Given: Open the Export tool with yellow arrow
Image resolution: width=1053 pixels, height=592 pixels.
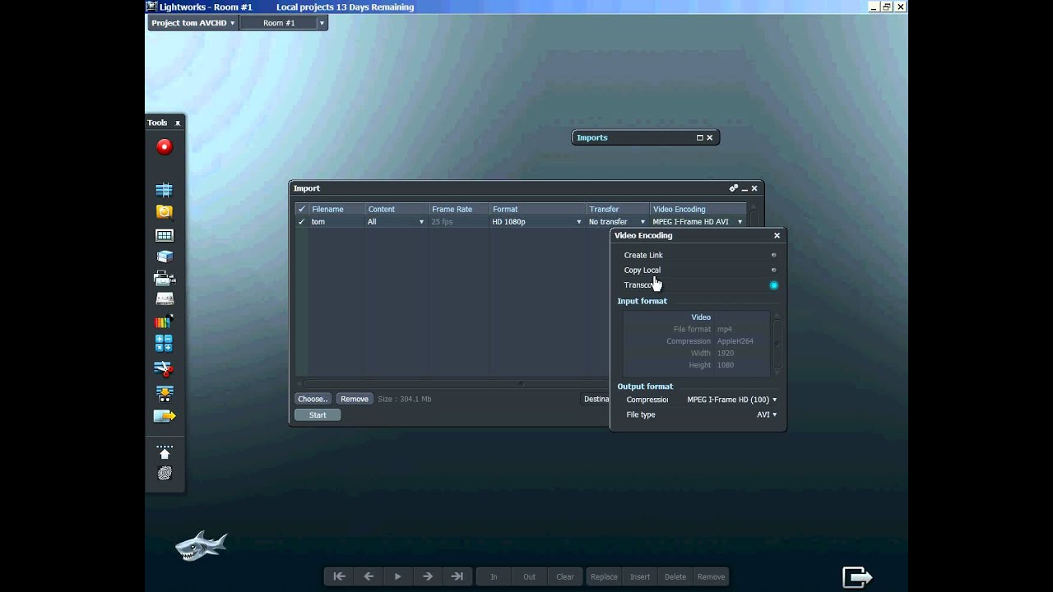Looking at the screenshot, I should coord(165,416).
